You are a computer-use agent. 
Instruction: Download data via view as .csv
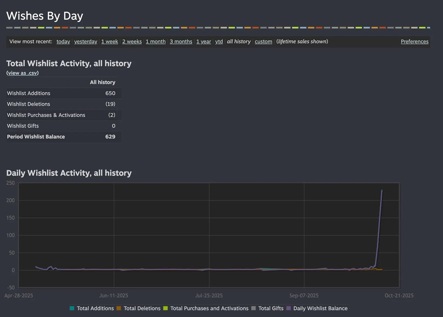pos(22,73)
